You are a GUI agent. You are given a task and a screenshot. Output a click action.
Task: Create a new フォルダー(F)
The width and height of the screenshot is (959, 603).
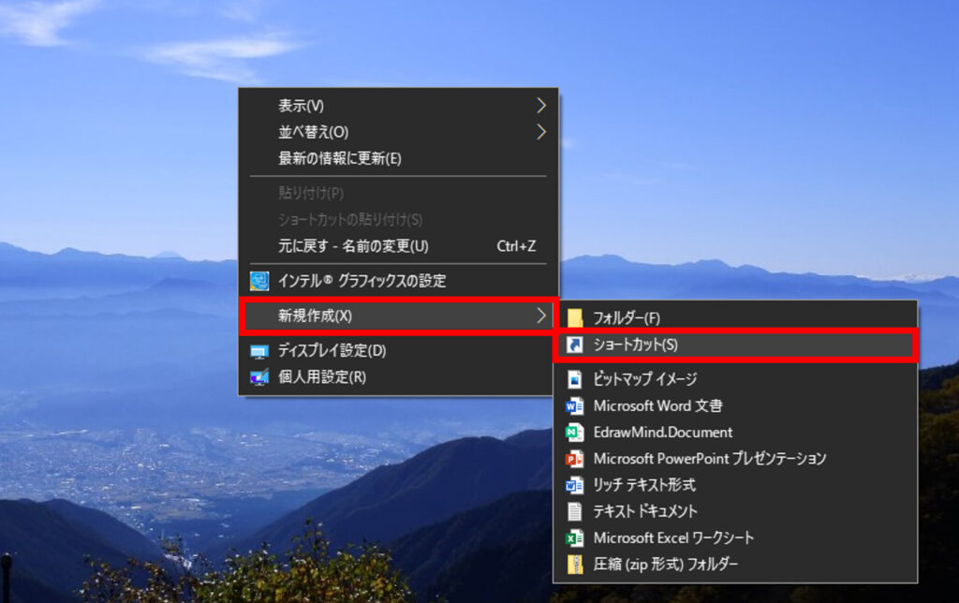[x=735, y=318]
